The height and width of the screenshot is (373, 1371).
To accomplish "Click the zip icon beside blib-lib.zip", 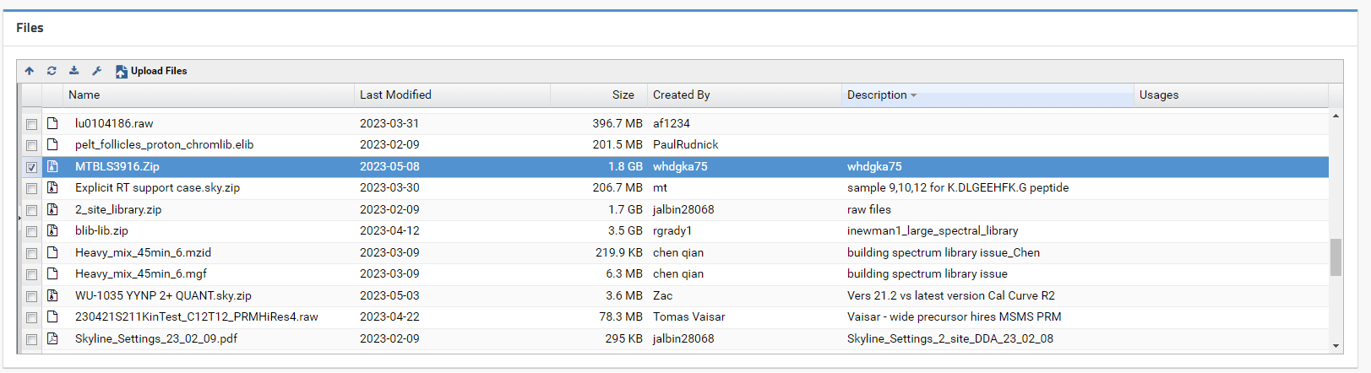I will (x=52, y=230).
